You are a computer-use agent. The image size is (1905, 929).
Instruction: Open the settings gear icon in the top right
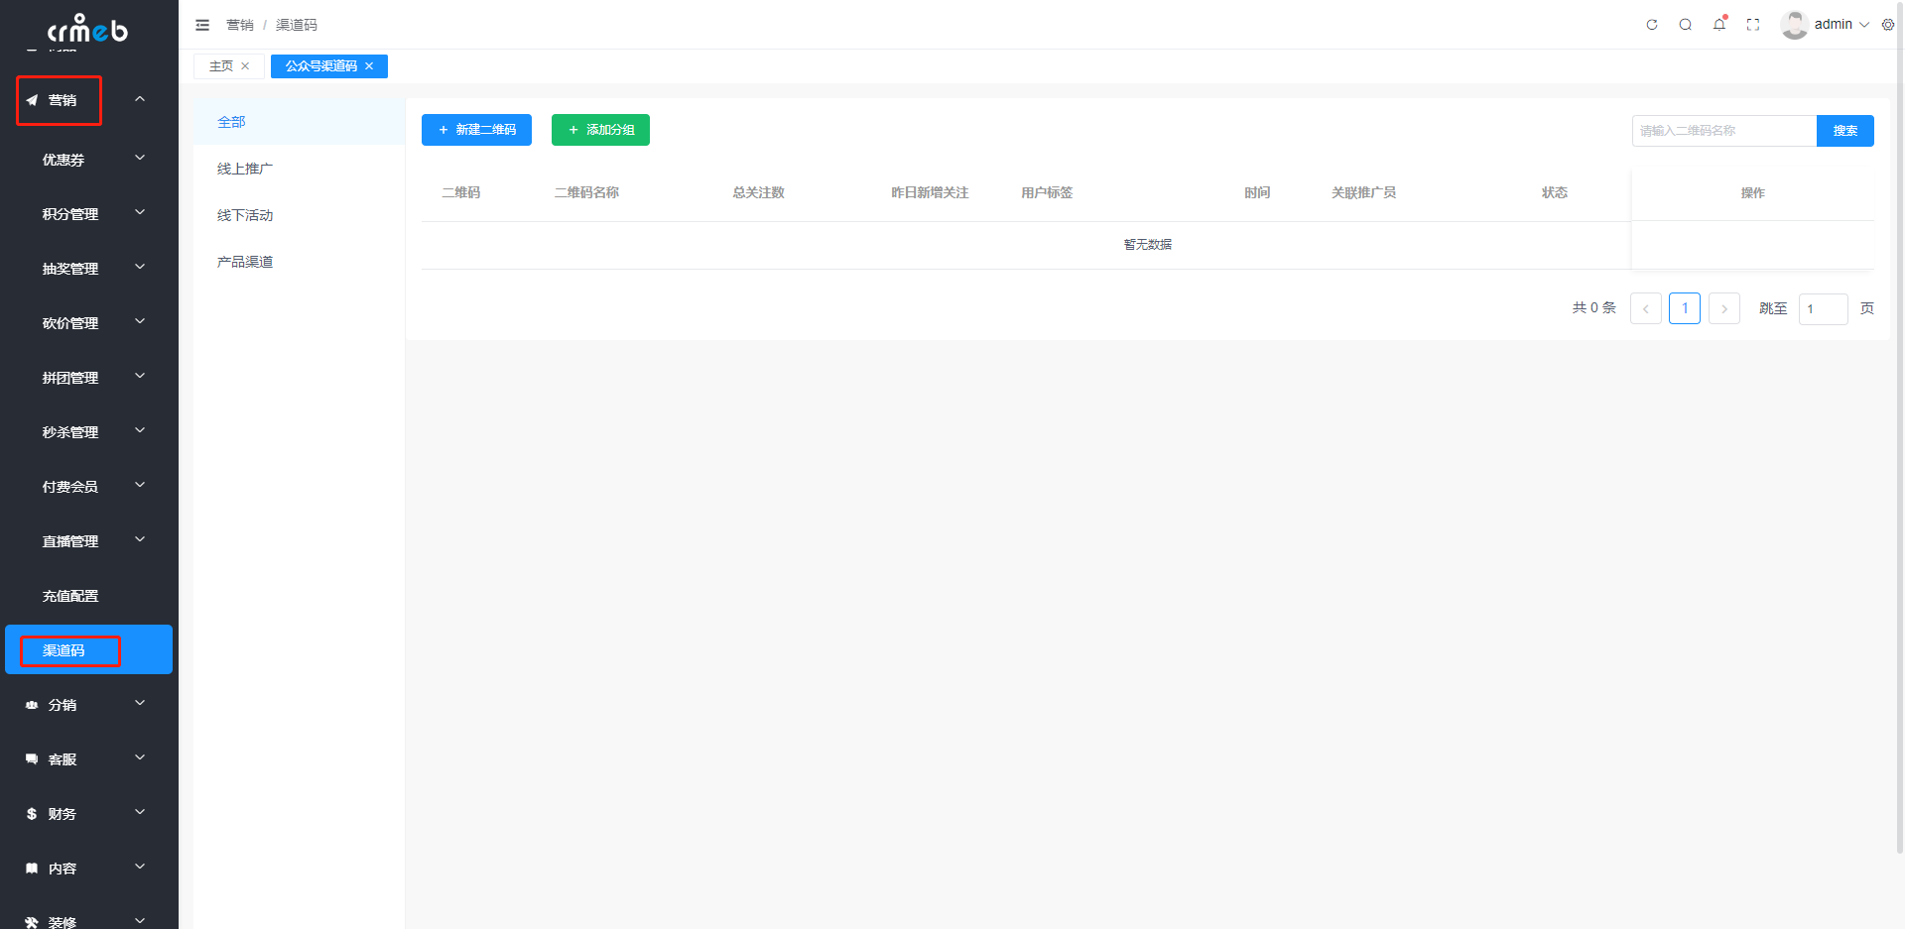coord(1888,25)
